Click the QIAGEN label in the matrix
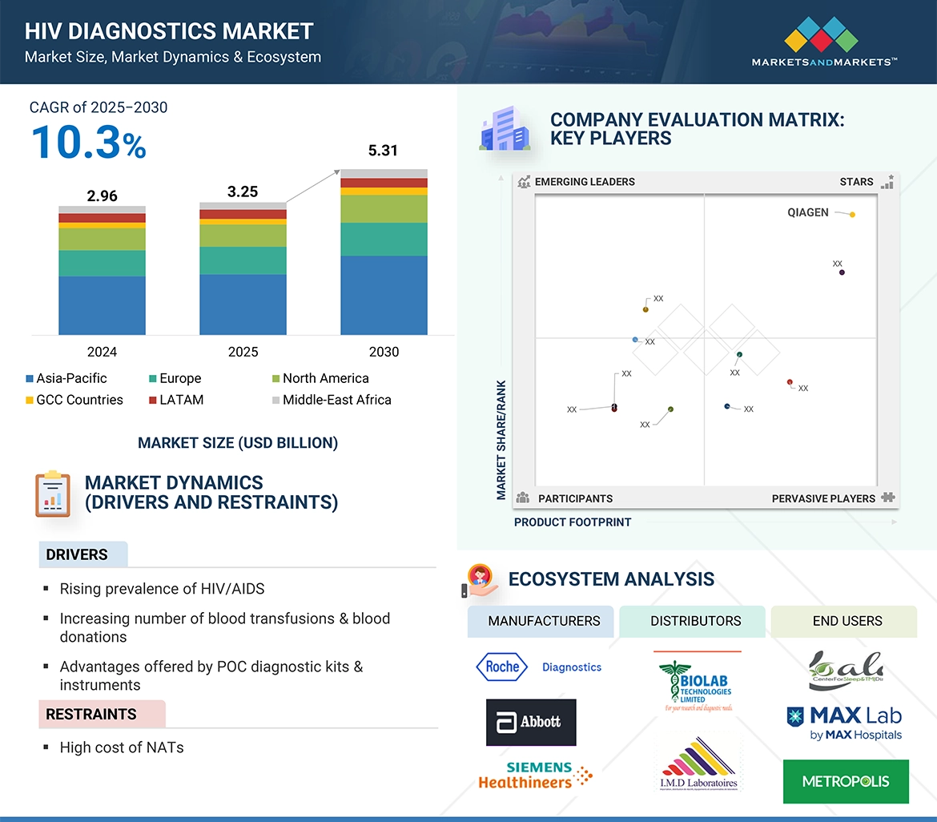 point(809,212)
